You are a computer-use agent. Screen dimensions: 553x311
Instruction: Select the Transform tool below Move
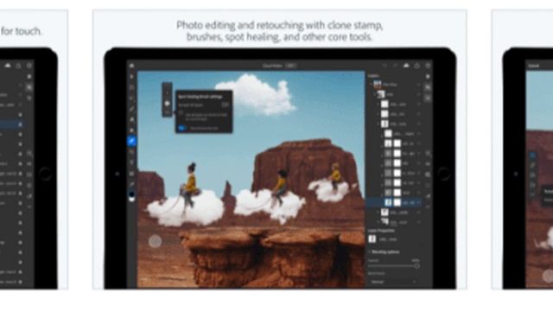(132, 87)
